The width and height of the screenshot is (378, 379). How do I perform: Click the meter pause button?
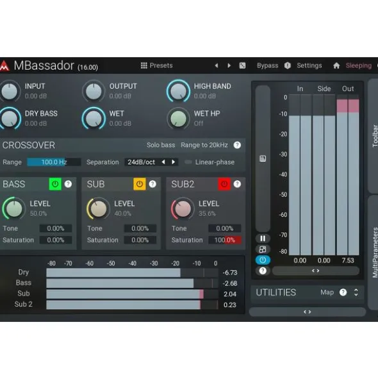tap(263, 239)
